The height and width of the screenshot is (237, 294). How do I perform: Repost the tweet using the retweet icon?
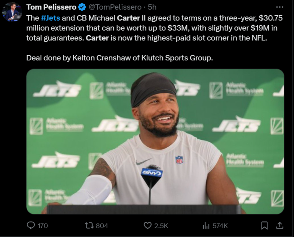click(x=89, y=226)
